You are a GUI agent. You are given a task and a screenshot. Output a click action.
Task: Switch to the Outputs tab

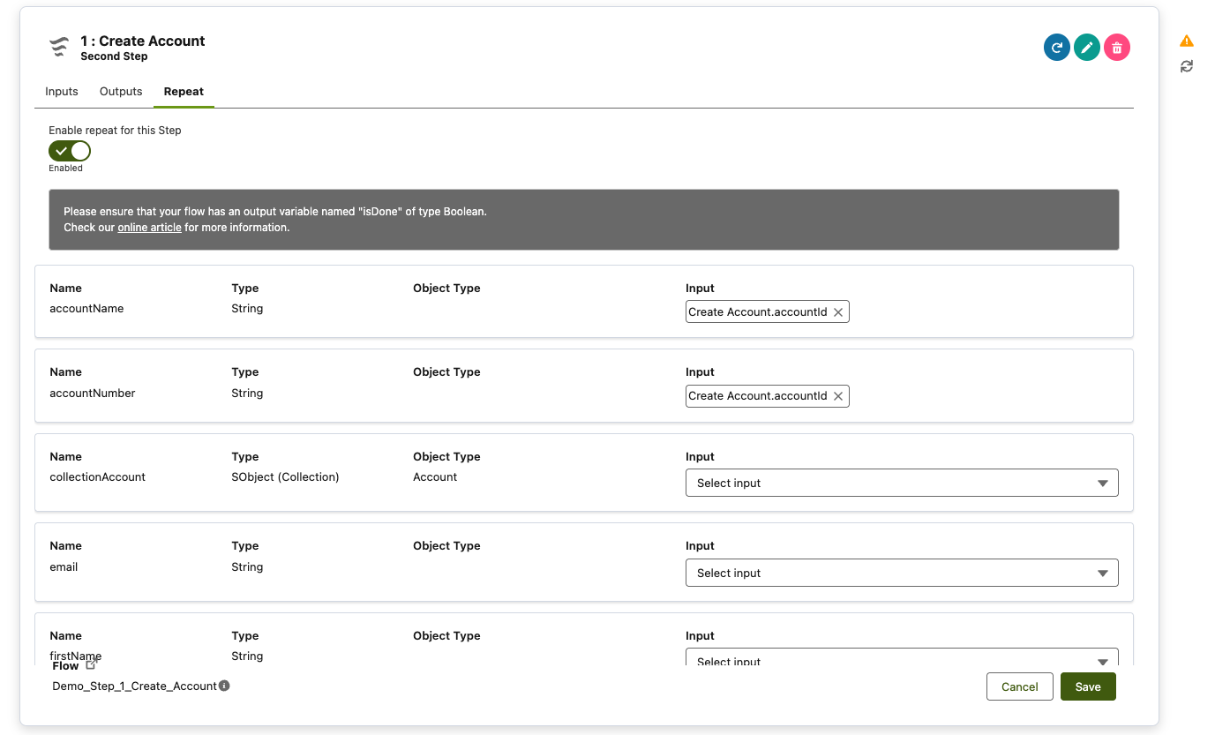point(121,92)
